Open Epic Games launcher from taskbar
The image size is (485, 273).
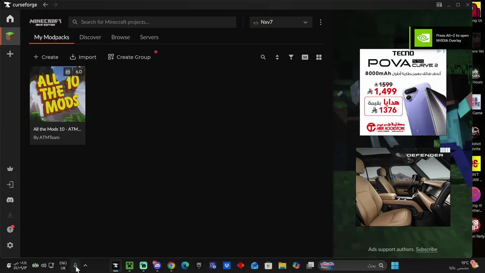pos(199,265)
